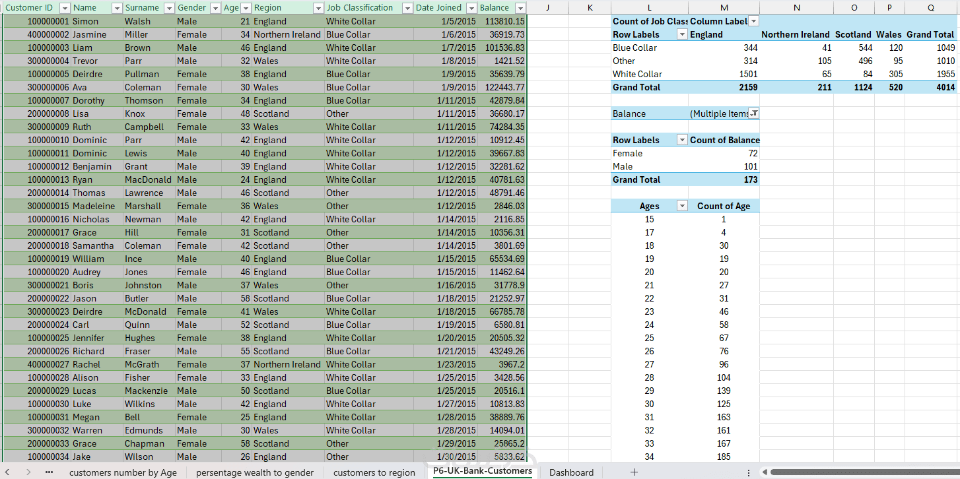Open the Dashboard sheet tab

(x=571, y=472)
